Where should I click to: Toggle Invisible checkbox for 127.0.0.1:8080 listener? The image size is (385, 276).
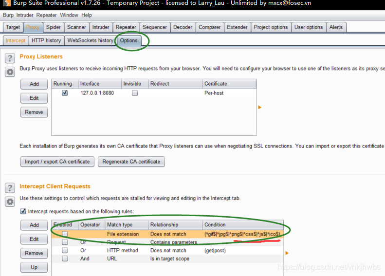click(135, 93)
